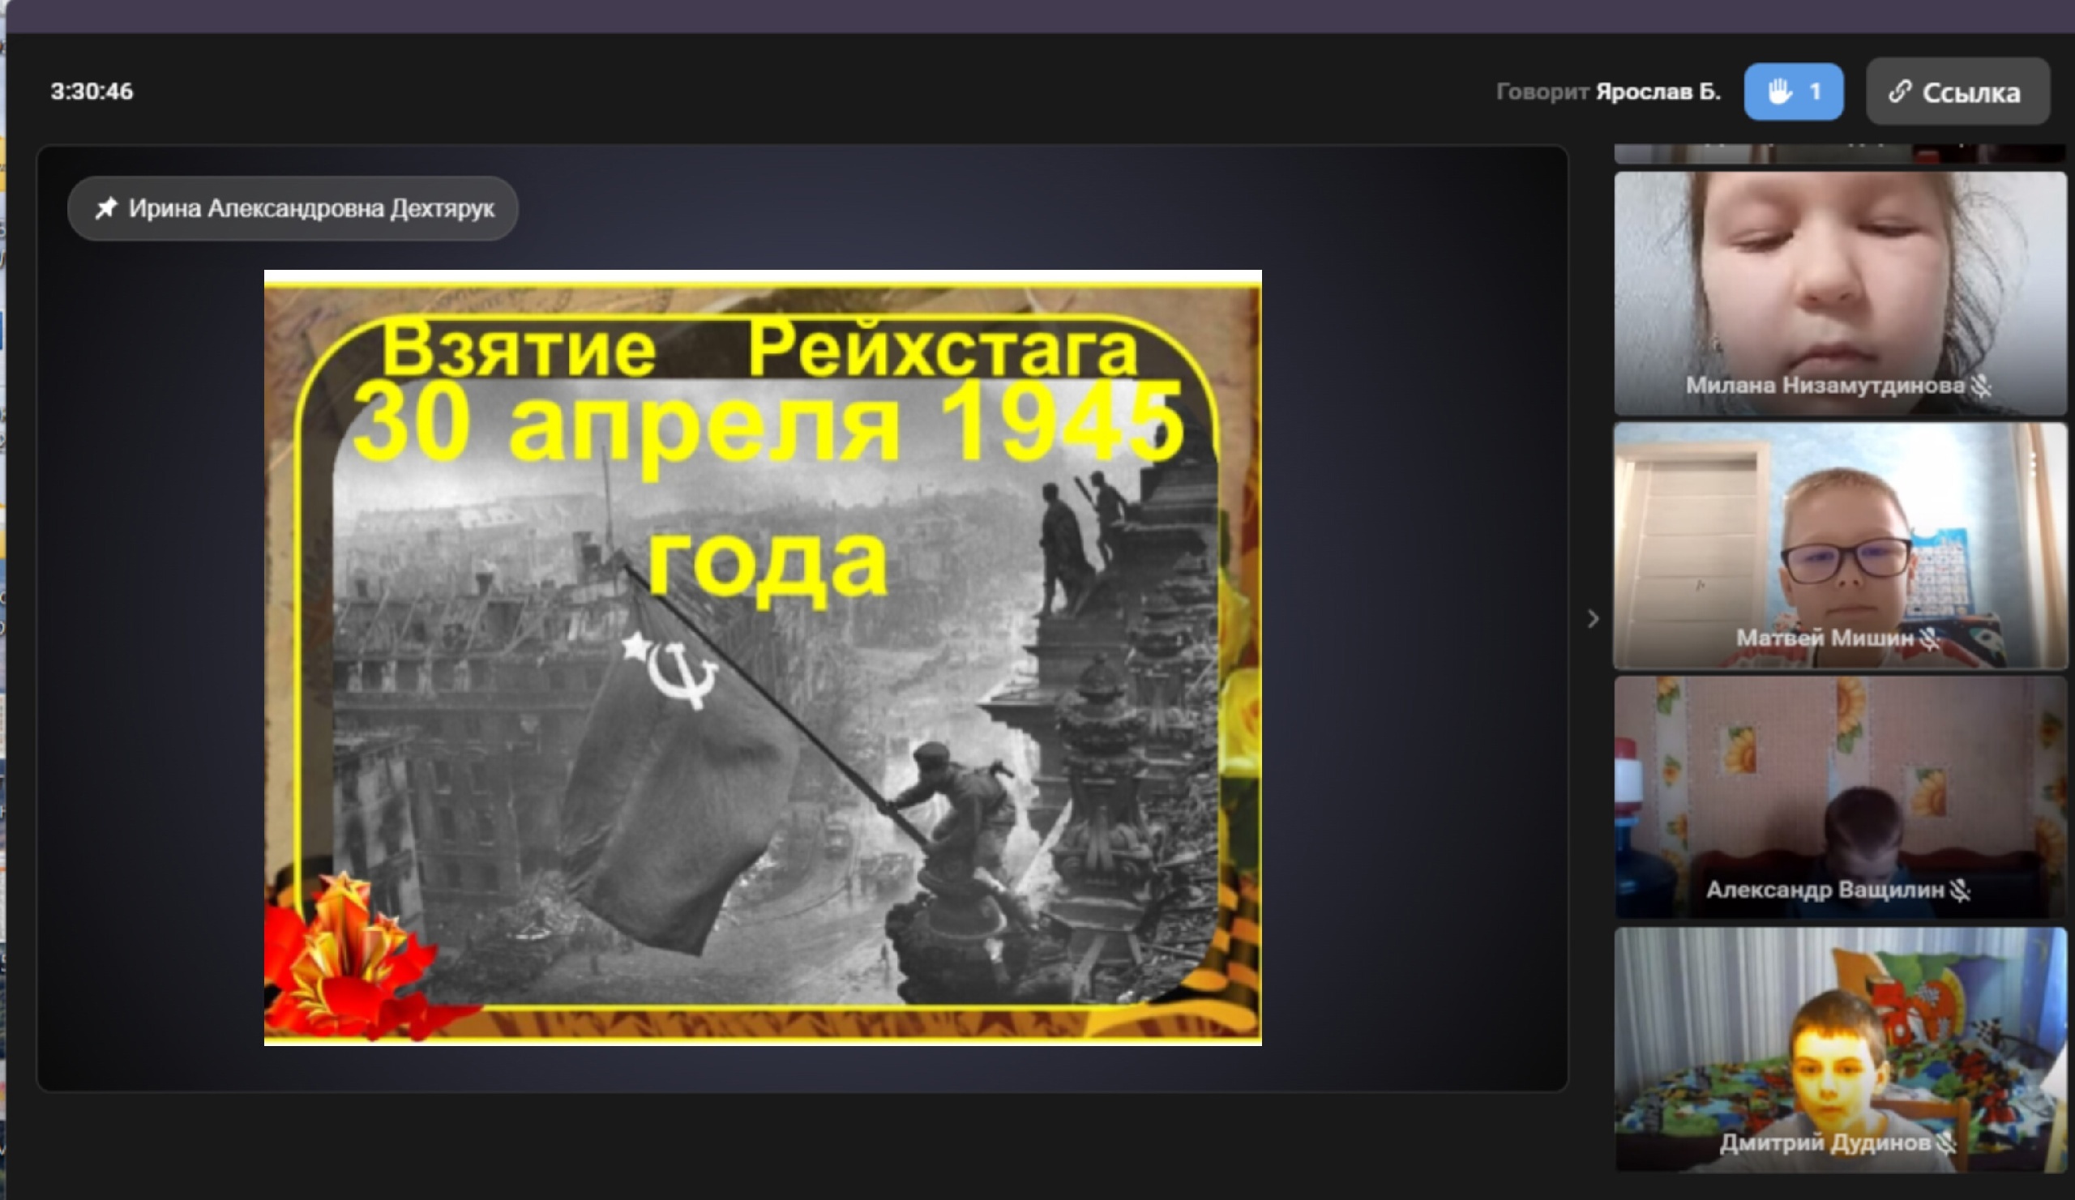
Task: Click the pinned presenter name label
Action: click(293, 208)
